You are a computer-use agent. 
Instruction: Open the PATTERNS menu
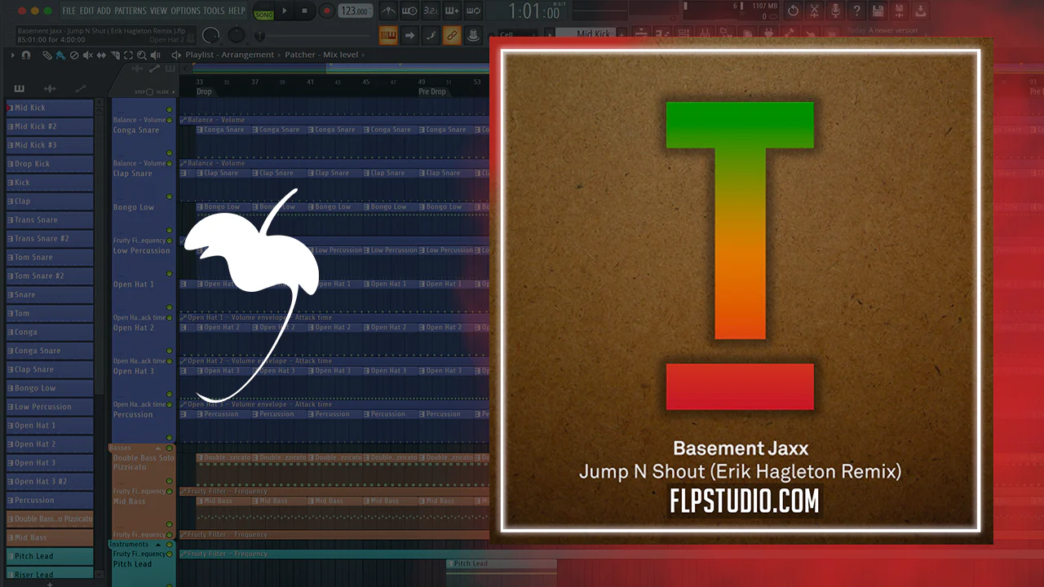coord(130,11)
